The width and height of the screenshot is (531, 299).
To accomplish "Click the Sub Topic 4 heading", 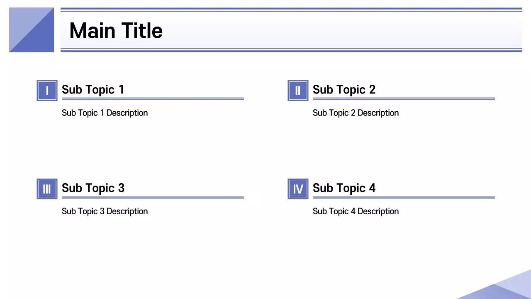I will tap(344, 188).
